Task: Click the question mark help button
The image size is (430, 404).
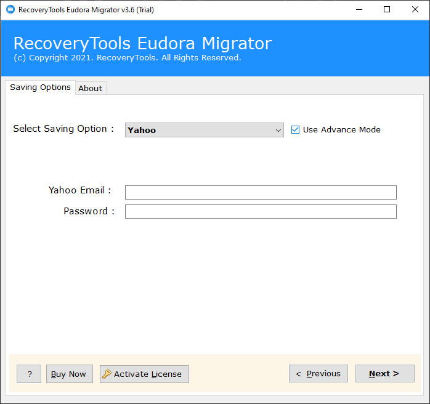Action: point(29,374)
